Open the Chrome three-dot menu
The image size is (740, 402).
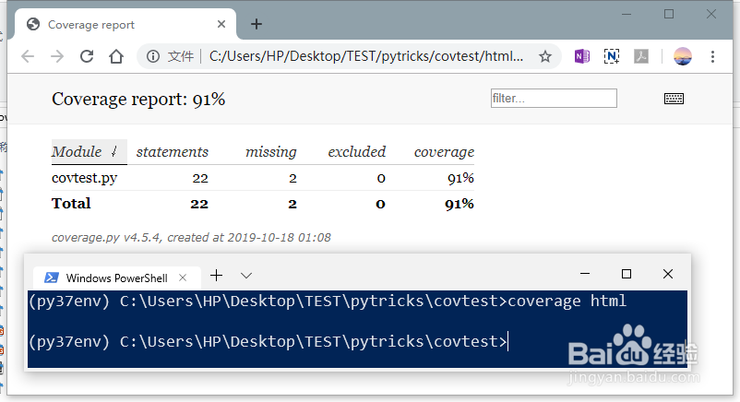[713, 56]
